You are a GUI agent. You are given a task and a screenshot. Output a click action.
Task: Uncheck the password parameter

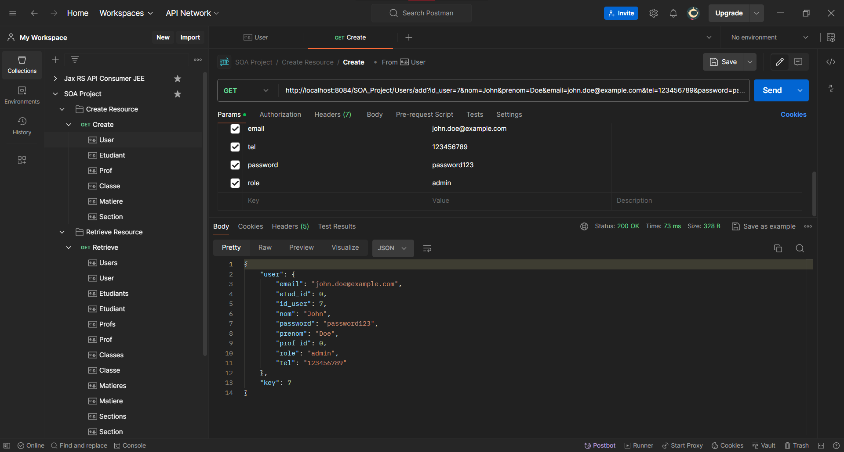(x=235, y=165)
